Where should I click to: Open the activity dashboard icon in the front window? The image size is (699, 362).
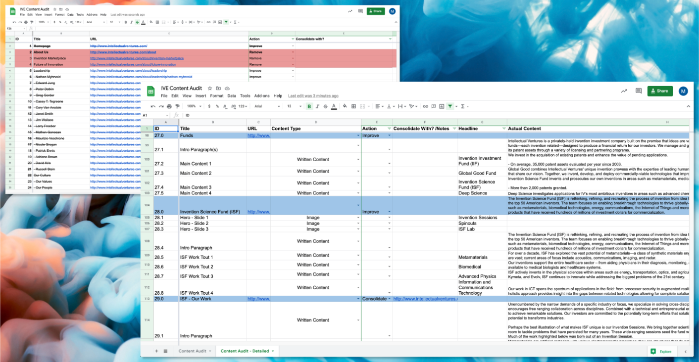click(624, 91)
